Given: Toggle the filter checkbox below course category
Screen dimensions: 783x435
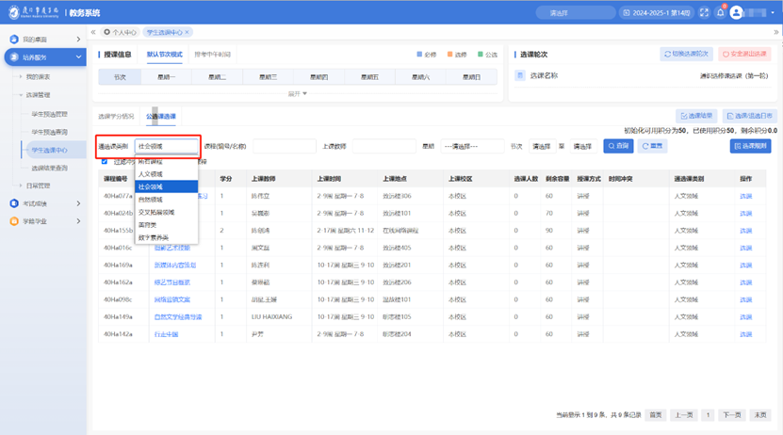Looking at the screenshot, I should 105,161.
